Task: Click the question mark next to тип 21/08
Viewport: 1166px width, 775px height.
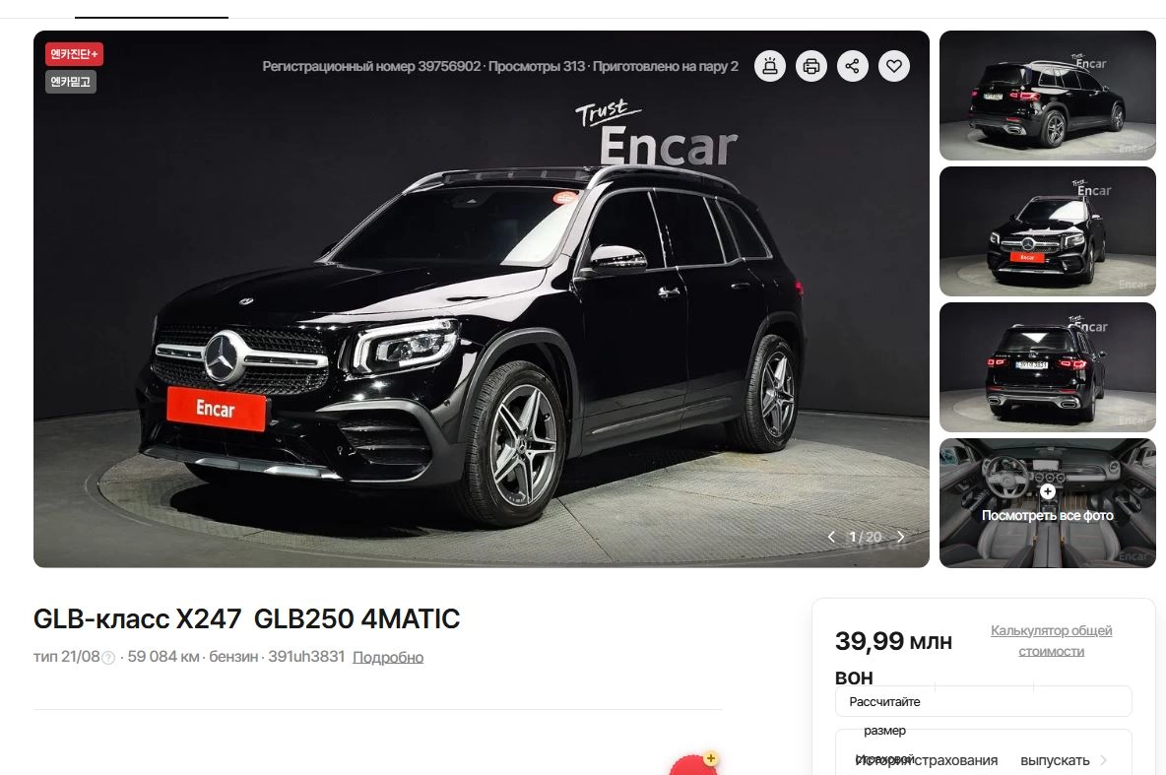Action: click(107, 658)
